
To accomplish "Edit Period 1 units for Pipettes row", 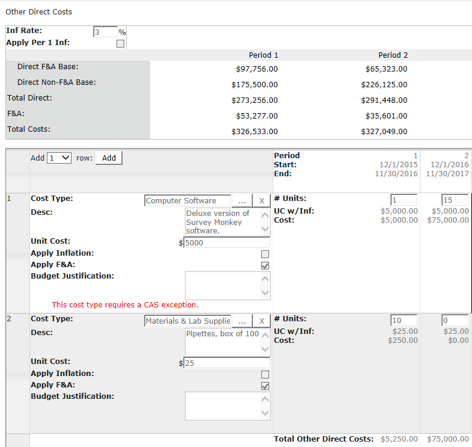I will [x=404, y=321].
